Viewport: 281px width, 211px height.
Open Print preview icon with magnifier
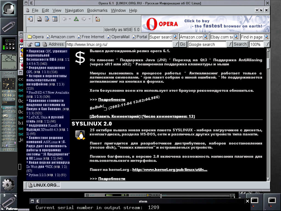click(x=47, y=19)
